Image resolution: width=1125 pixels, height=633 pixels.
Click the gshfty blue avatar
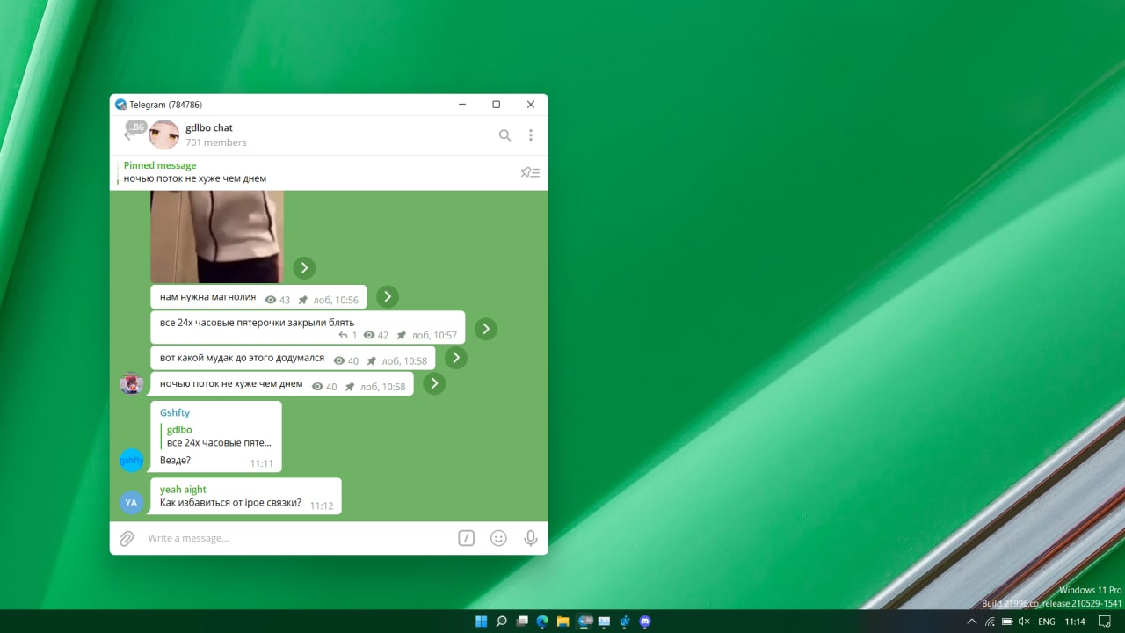click(132, 460)
